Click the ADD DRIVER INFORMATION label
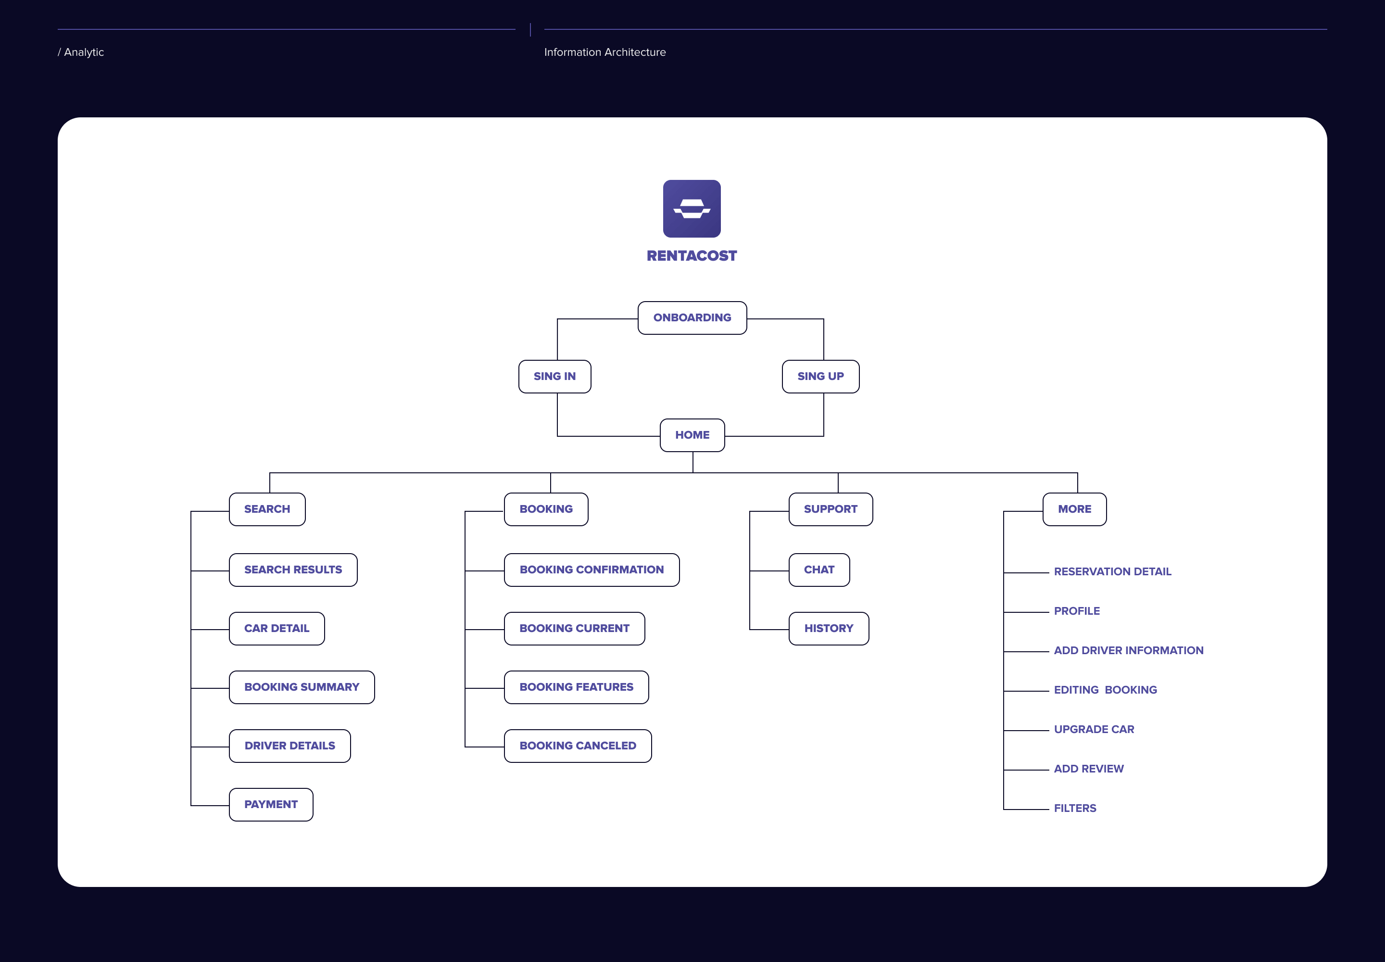Screen dimensions: 1385x962 tap(1128, 650)
